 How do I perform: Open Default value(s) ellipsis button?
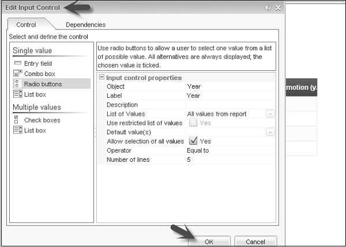coord(270,132)
